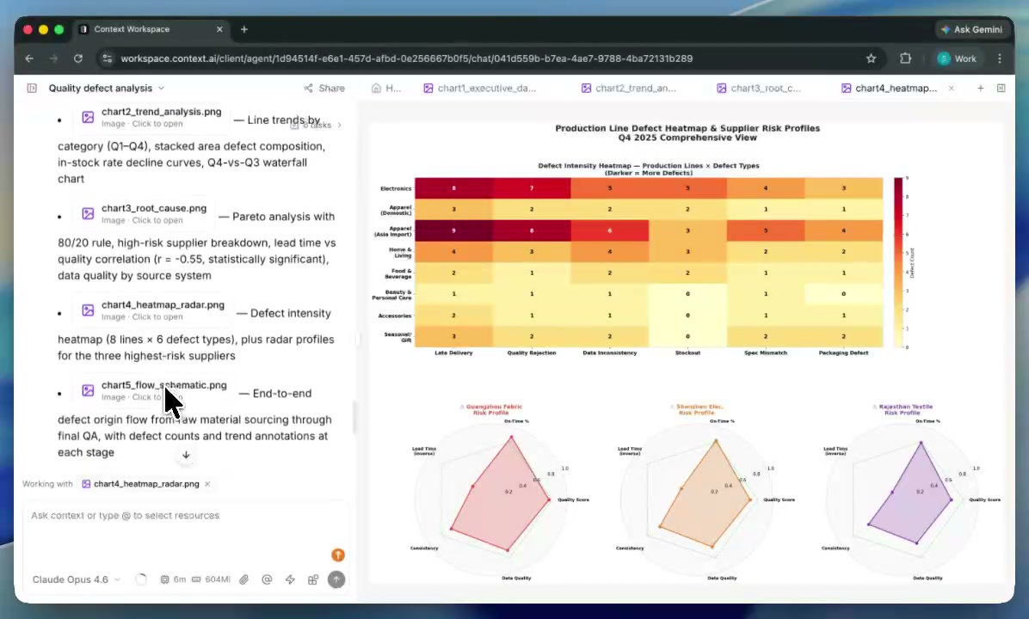Toggle the left sidebar panel icon
The height and width of the screenshot is (619, 1029).
(32, 88)
